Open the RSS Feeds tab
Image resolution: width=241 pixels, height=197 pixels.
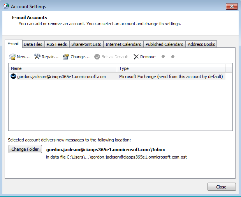(x=57, y=44)
